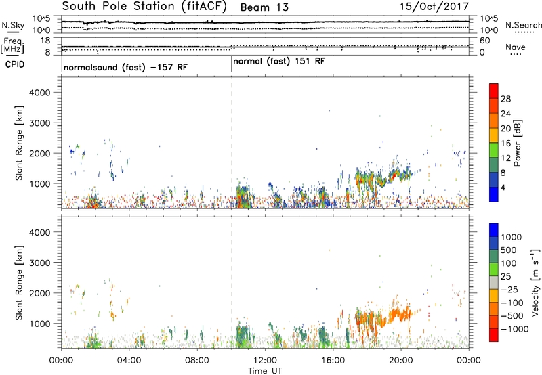Click '2000' tick on the power panel
542x375 pixels.
tap(40, 153)
